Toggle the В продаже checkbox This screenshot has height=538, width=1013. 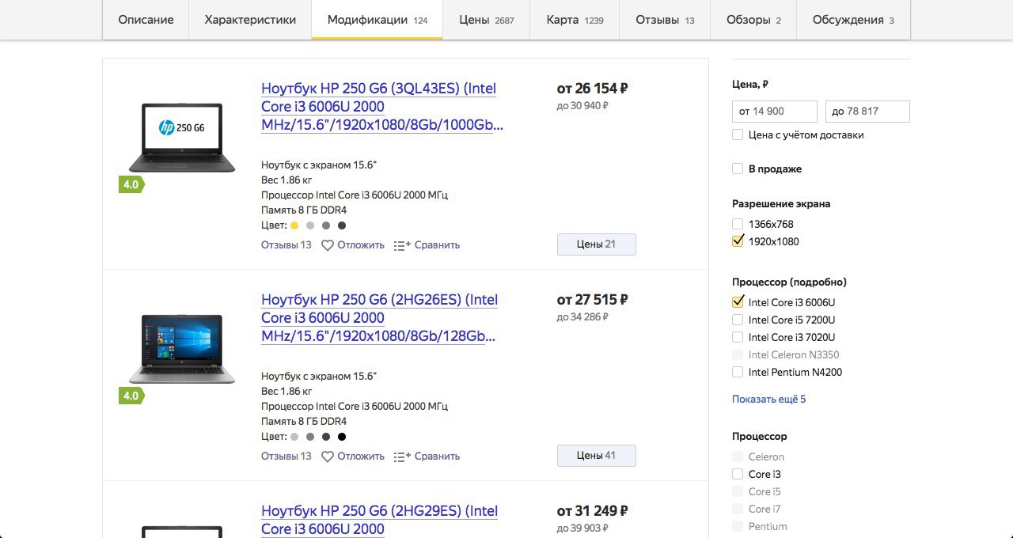pos(738,169)
